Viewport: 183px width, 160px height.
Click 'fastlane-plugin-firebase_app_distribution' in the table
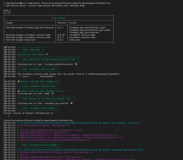click(x=30, y=28)
